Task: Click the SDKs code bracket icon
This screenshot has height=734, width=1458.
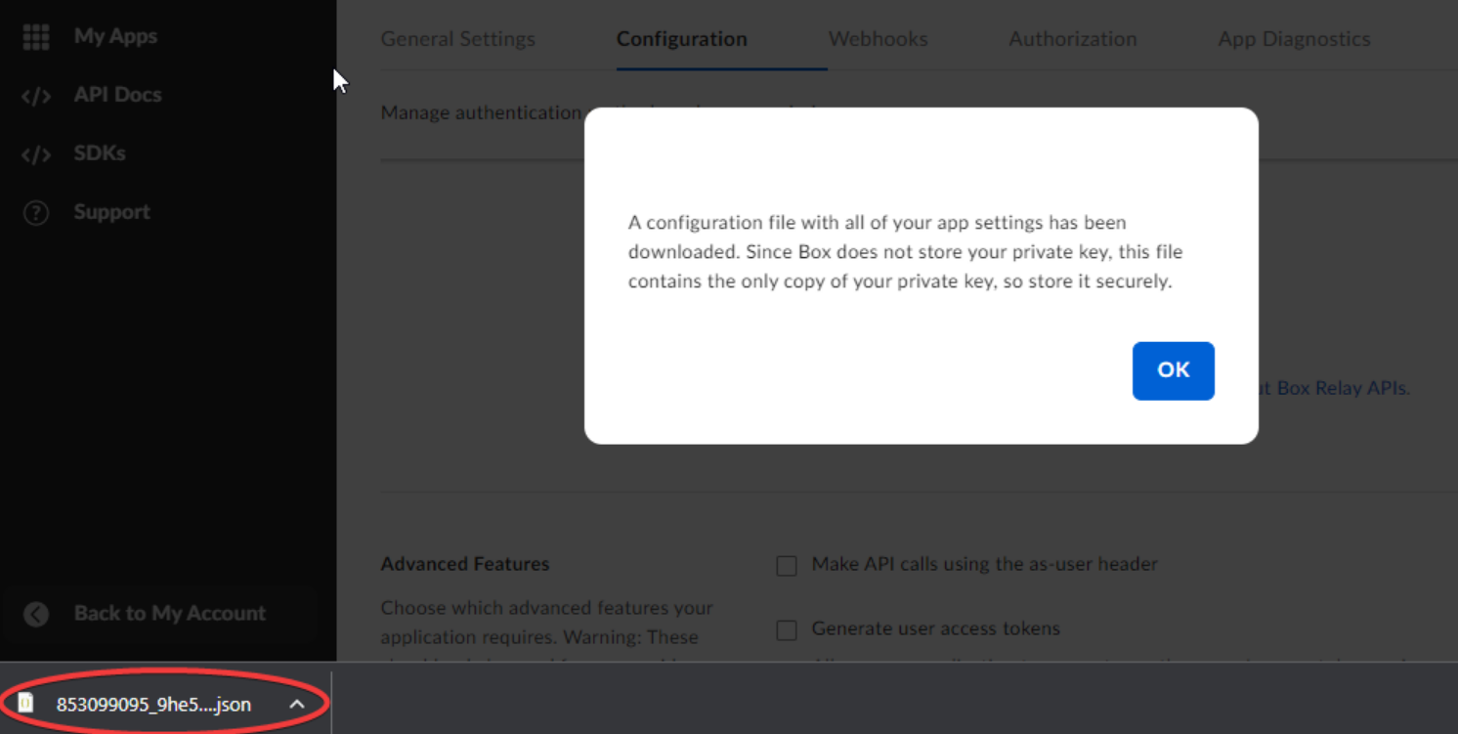Action: pyautogui.click(x=36, y=154)
